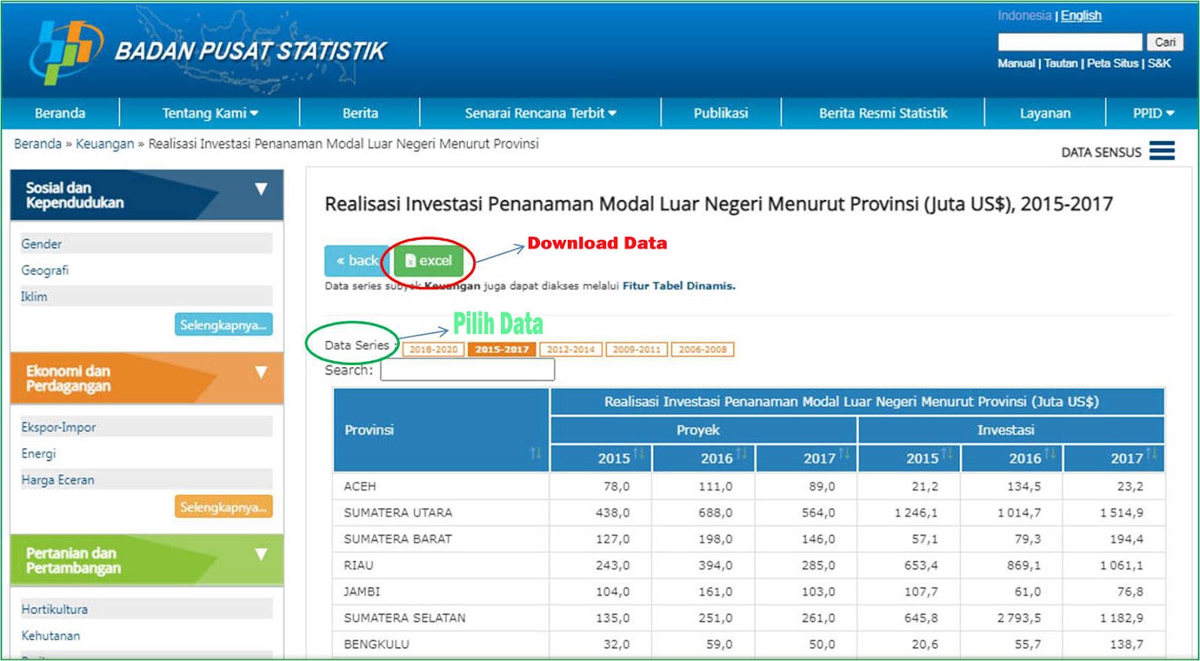
Task: Download data with the excel button
Action: pos(428,261)
